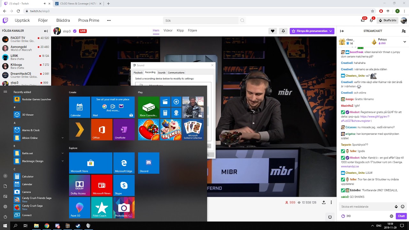
Task: Open the small Calculator tile under Play
Action: point(165,113)
